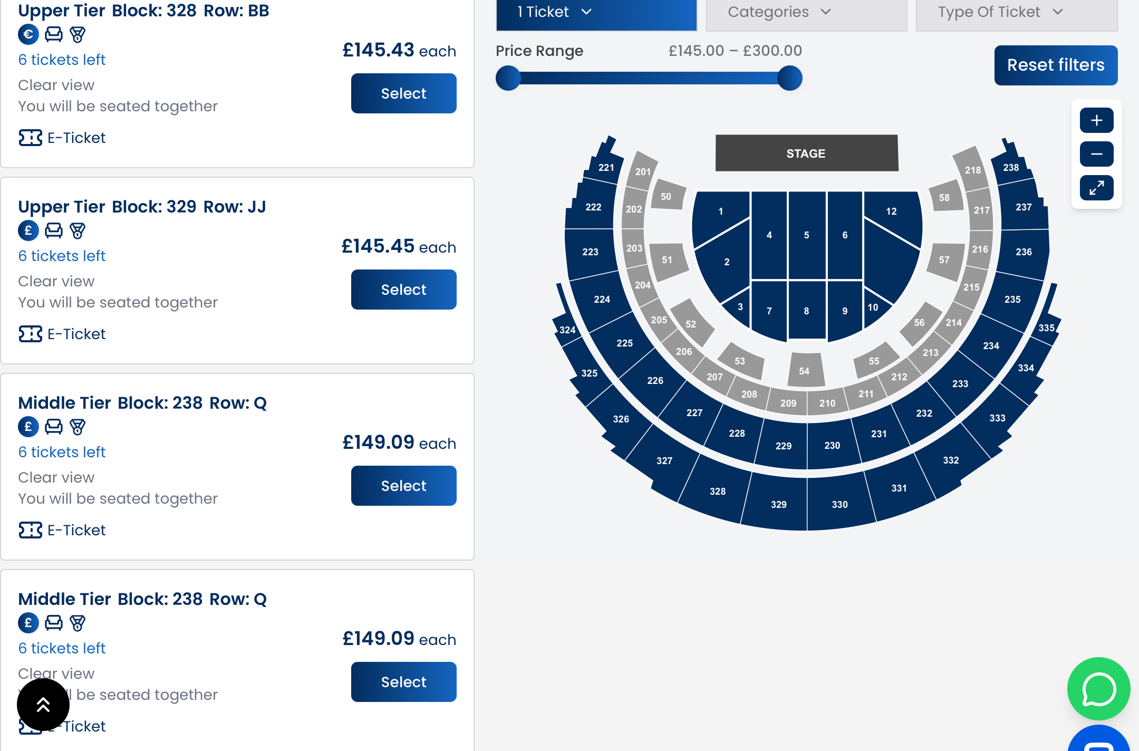Open the Type Of Ticket dropdown
This screenshot has height=751, width=1139.
(x=1016, y=12)
